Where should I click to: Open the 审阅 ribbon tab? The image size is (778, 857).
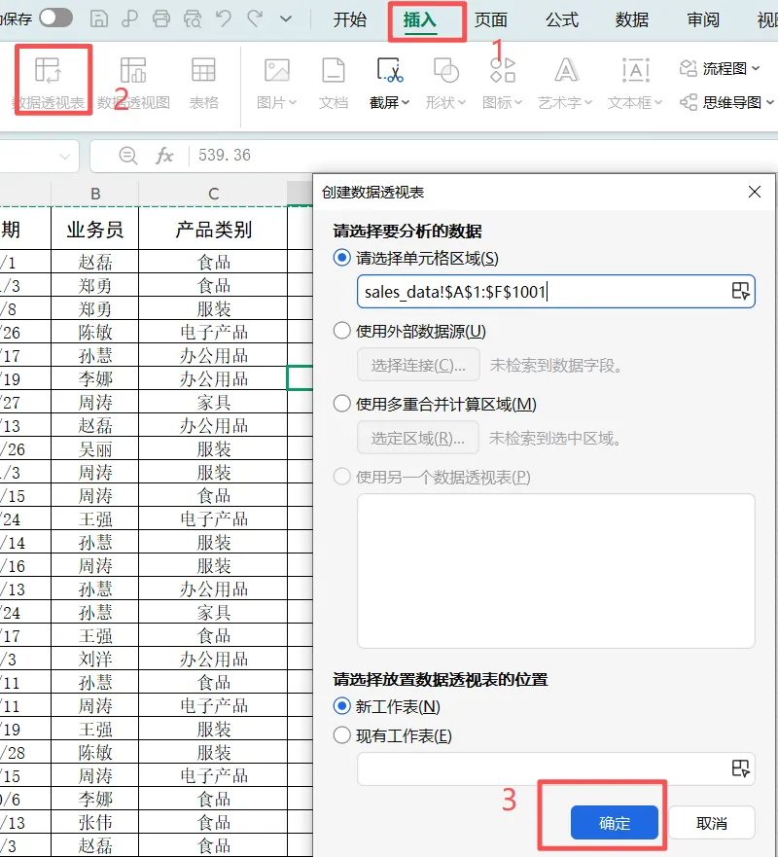coord(703,19)
